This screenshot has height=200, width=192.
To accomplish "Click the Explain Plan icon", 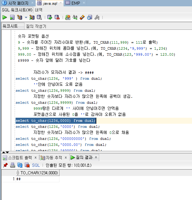I will click(x=20, y=17).
